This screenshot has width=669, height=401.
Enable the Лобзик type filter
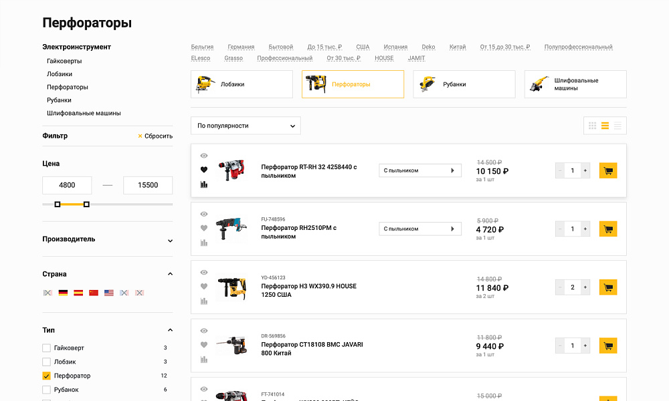[46, 362]
